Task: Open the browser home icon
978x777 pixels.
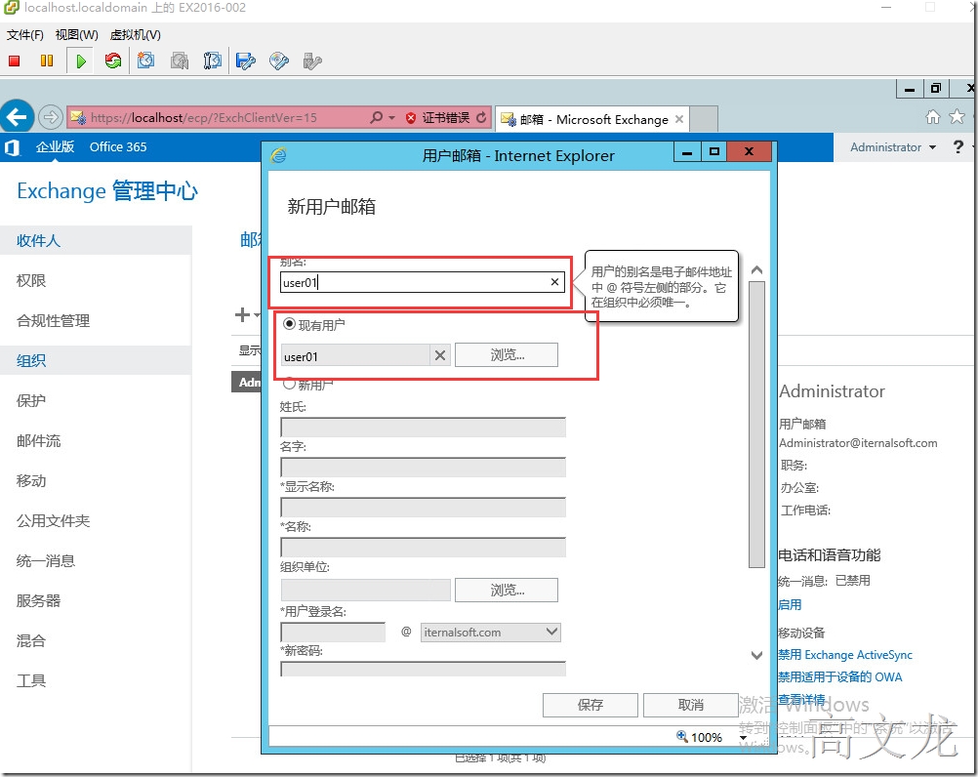Action: click(932, 116)
